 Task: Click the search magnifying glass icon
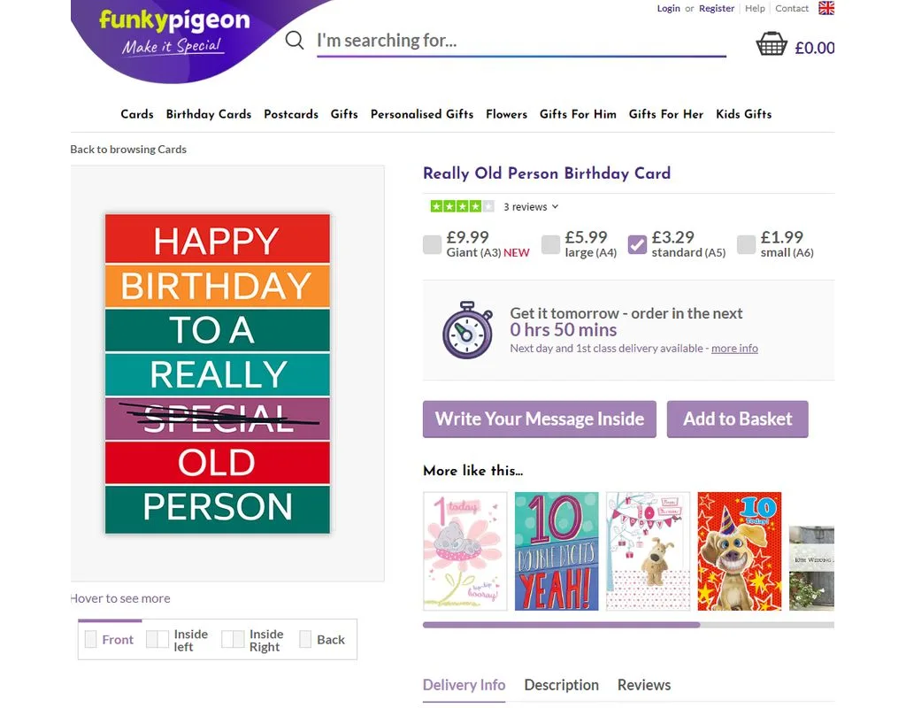[295, 41]
